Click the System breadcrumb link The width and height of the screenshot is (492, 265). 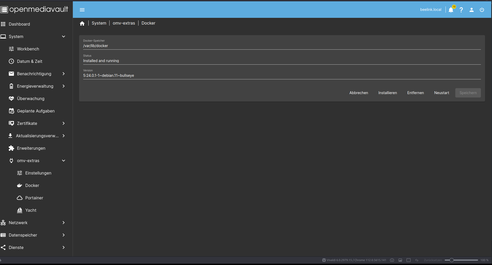(99, 23)
